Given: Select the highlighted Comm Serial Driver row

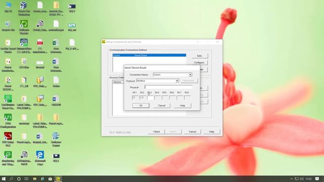Looking at the screenshot, I should point(149,55).
